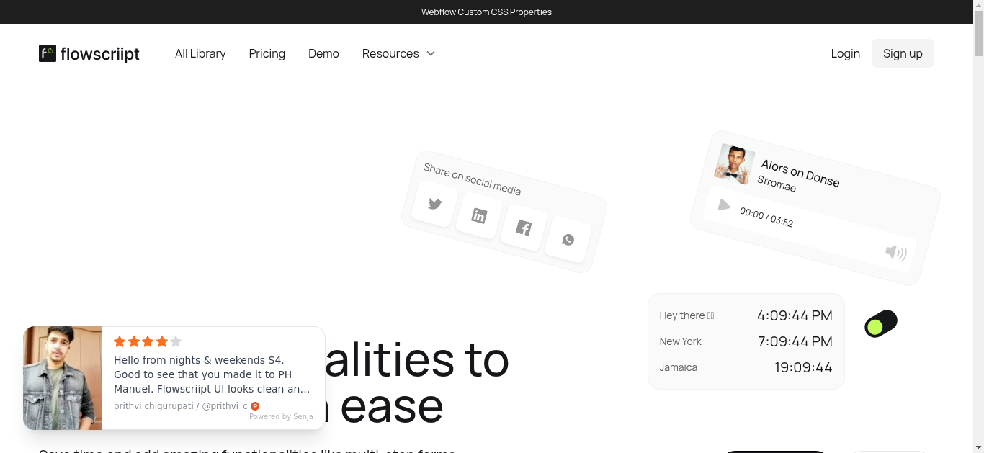The image size is (984, 453).
Task: Click the five-star rating in testimonial
Action: click(148, 341)
